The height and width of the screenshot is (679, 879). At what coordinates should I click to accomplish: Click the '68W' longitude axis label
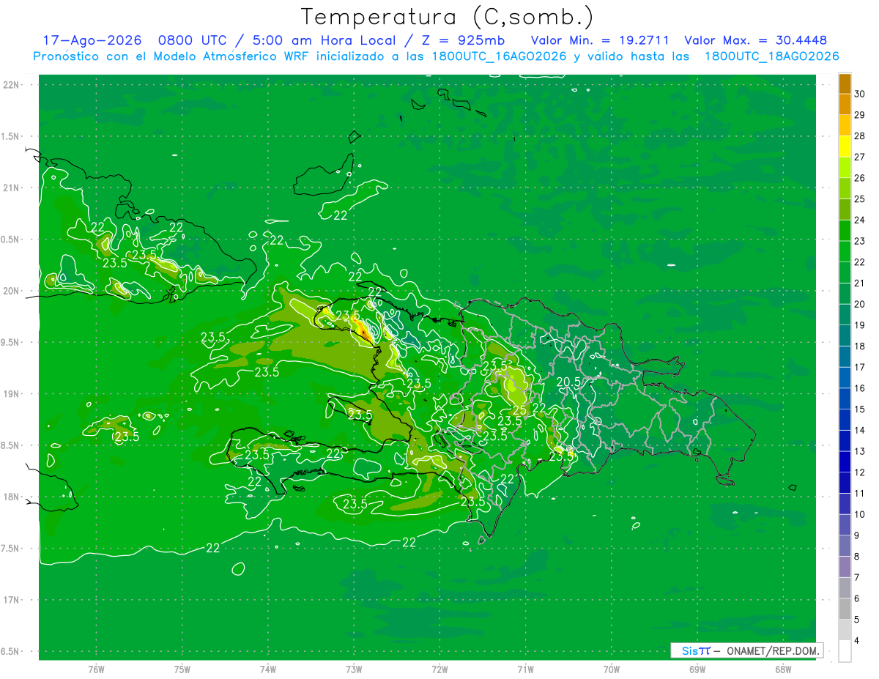click(783, 669)
